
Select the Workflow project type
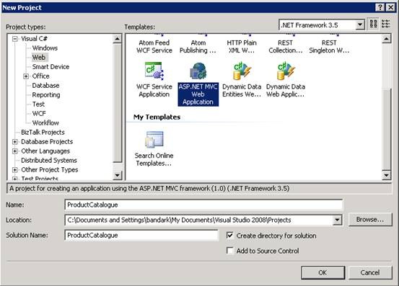[45, 123]
